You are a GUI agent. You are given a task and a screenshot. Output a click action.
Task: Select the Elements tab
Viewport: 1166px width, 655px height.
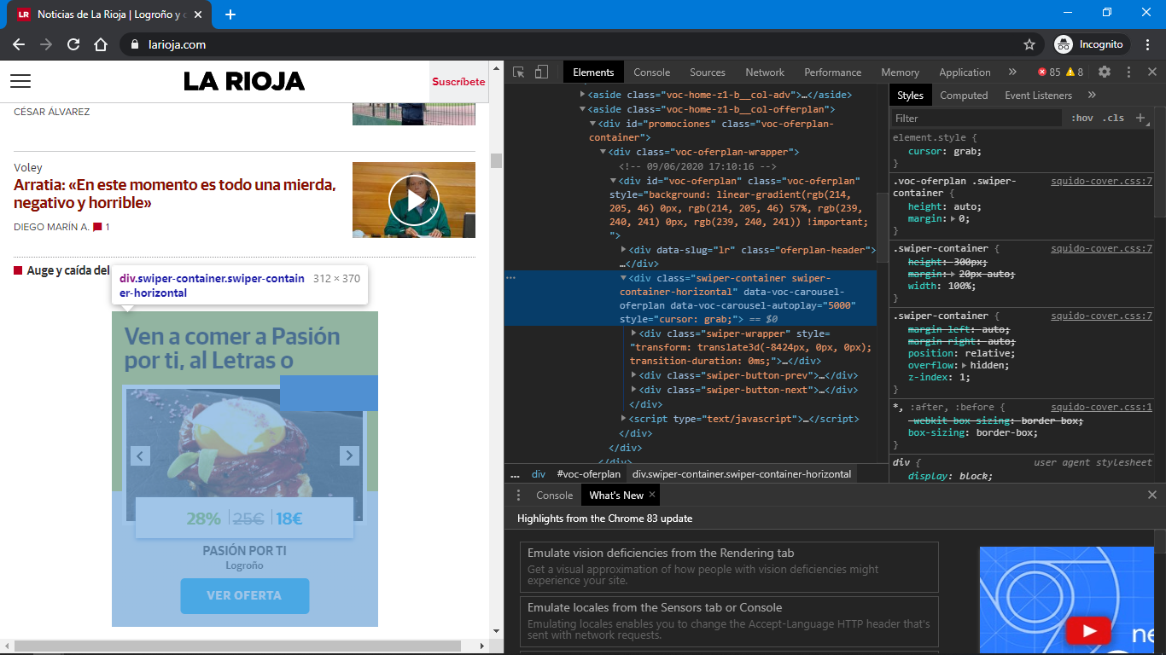coord(593,72)
